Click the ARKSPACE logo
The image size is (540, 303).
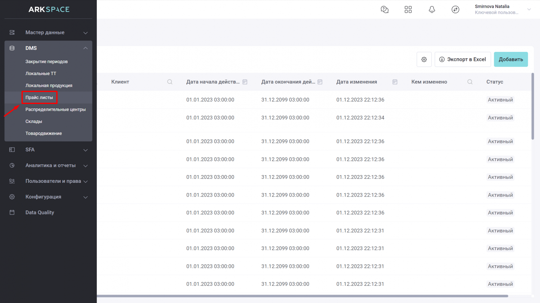pos(49,9)
